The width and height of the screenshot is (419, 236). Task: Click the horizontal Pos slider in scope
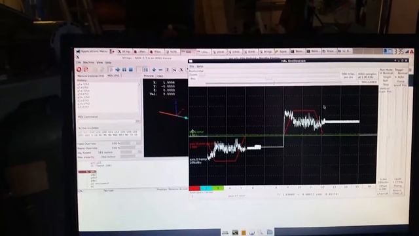(269, 79)
